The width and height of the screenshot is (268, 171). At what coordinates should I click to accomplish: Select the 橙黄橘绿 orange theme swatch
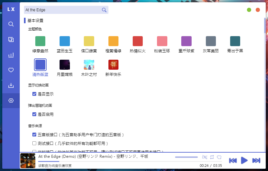pyautogui.click(x=113, y=41)
